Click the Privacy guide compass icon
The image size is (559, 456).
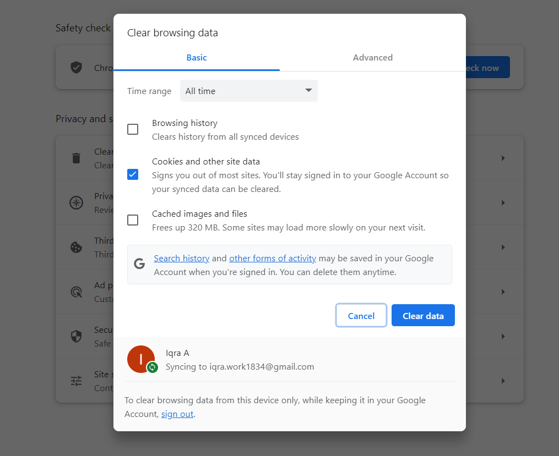click(77, 202)
